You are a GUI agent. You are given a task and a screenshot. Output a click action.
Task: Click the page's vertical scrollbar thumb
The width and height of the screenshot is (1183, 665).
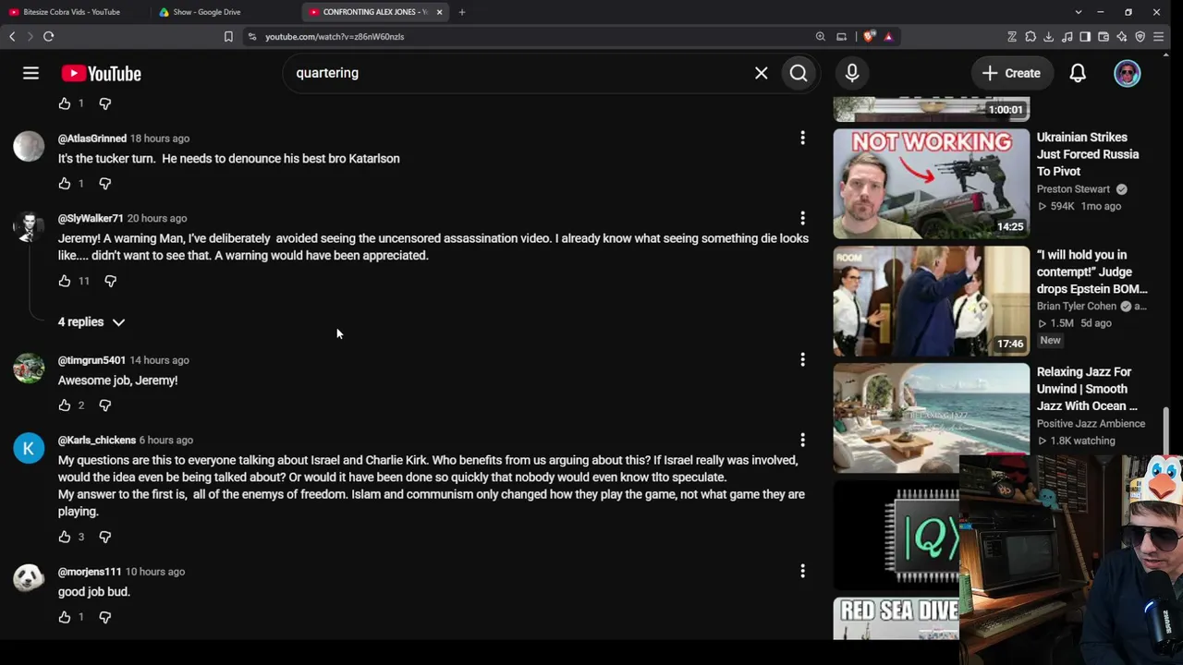[x=1165, y=431]
